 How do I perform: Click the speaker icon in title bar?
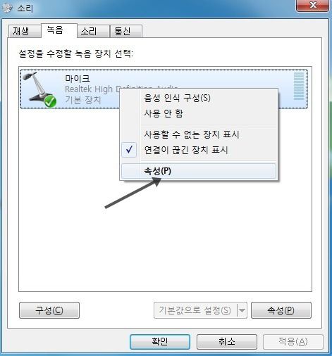pos(7,8)
